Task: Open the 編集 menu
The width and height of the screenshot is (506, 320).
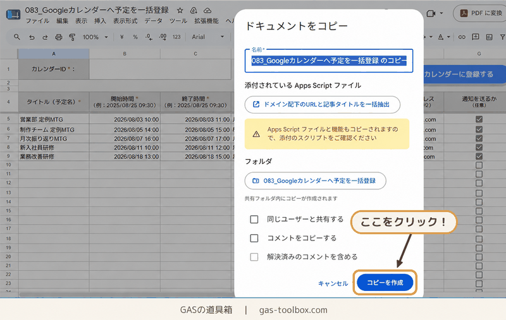Action: point(62,21)
